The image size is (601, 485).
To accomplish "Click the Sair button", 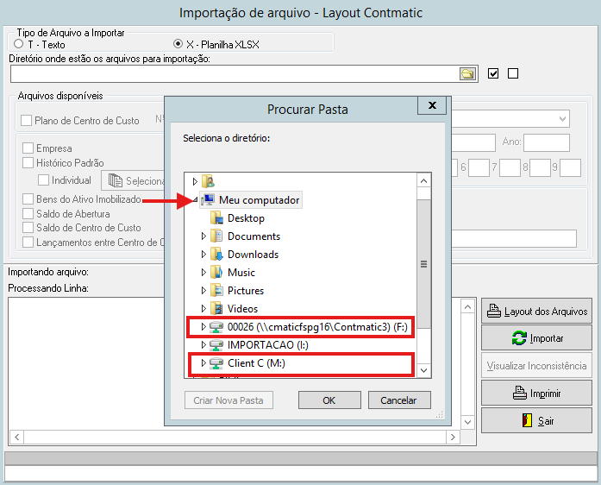I will [x=536, y=420].
